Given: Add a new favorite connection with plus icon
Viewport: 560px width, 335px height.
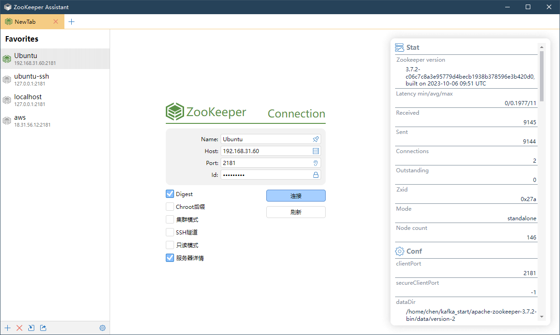Looking at the screenshot, I should pos(7,328).
